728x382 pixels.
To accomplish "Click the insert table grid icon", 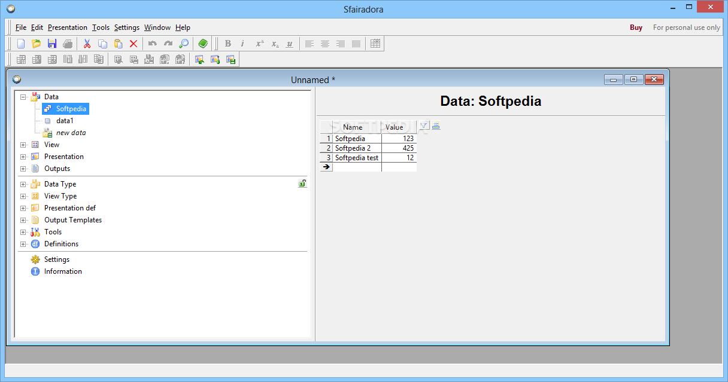I will click(375, 44).
